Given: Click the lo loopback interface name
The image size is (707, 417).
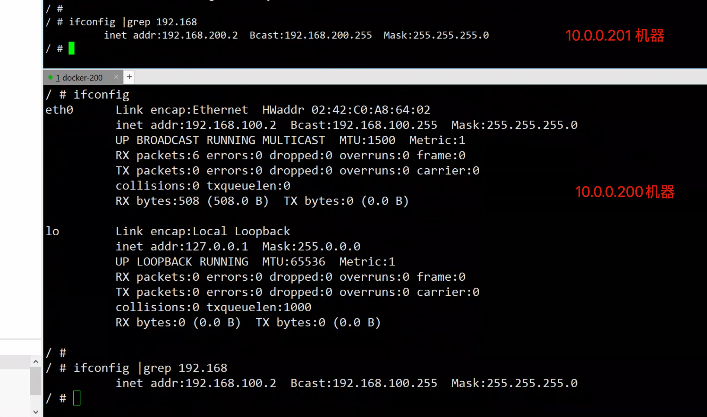Looking at the screenshot, I should tap(52, 231).
